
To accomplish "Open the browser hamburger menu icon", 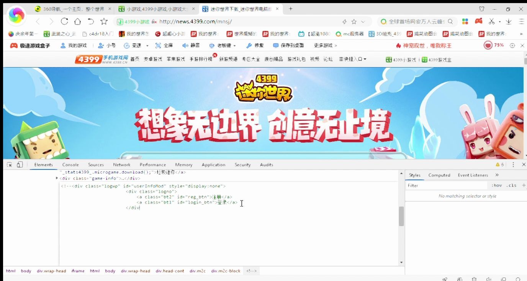I will (x=521, y=22).
